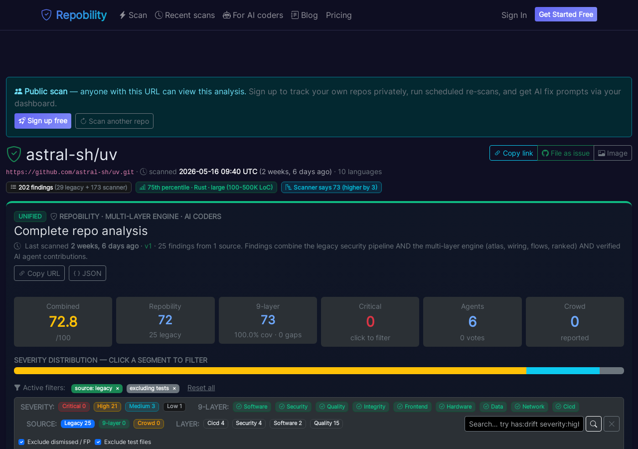Select the High 21 severity chip

tap(107, 407)
